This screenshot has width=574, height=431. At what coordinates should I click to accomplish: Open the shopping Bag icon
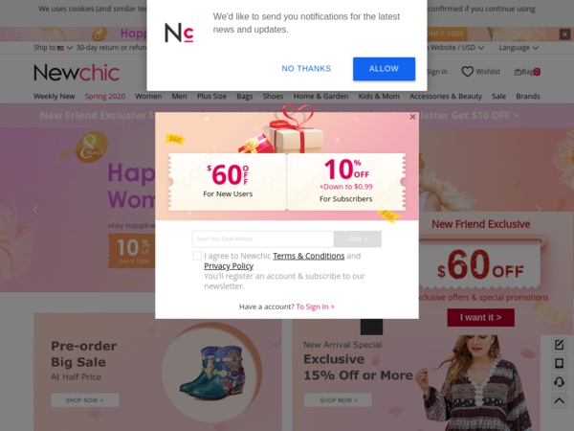(x=518, y=72)
